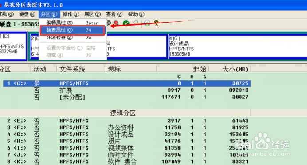Click the volume label 照片
This screenshot has height=165, width=307.
[x=114, y=142]
